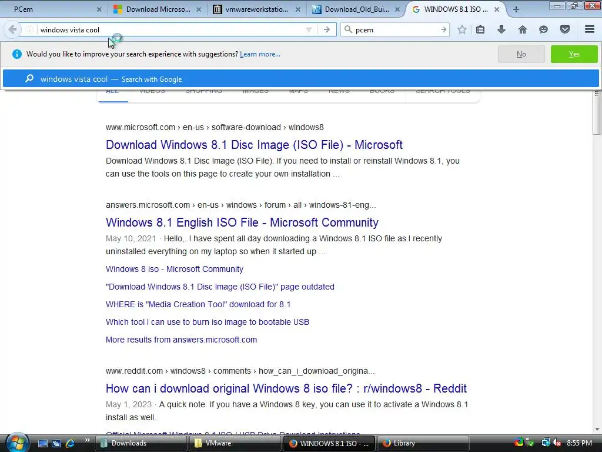Go to the Firefox Home icon

pyautogui.click(x=522, y=29)
